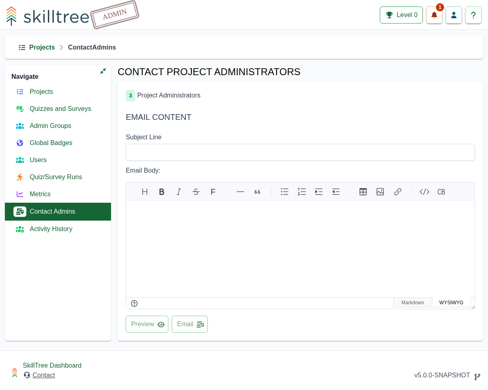Screen dimensions: 488x390
Task: Click inside the Email Body editor area
Action: [300, 249]
